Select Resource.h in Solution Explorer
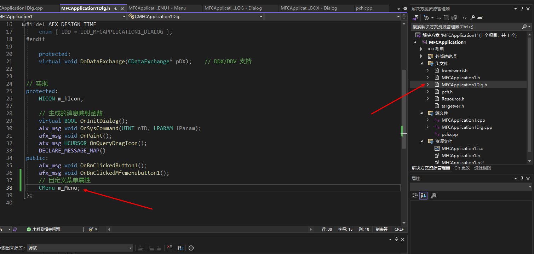This screenshot has width=534, height=254. click(x=453, y=99)
